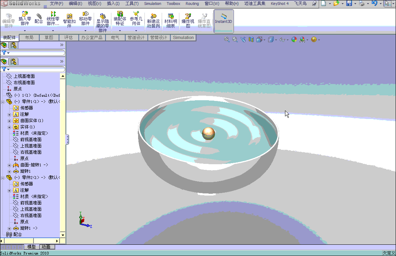This screenshot has height=256, width=396.
Task: Open the 智能扣件 smart fasteners tool
Action: coord(69,20)
